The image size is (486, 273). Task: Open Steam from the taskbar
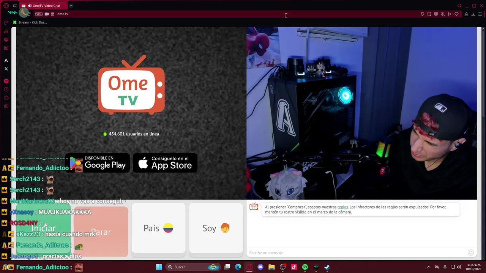tap(327, 267)
